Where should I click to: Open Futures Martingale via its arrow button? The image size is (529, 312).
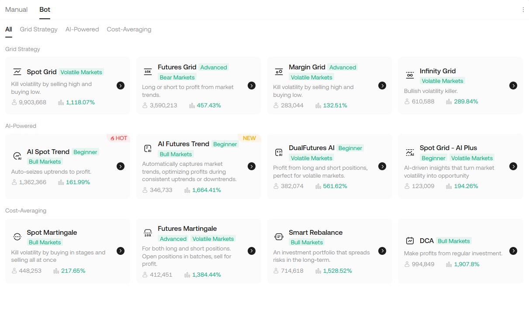252,251
